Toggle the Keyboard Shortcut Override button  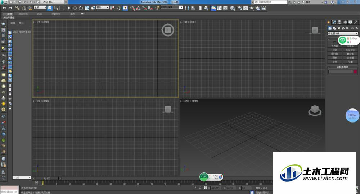click(125, 8)
